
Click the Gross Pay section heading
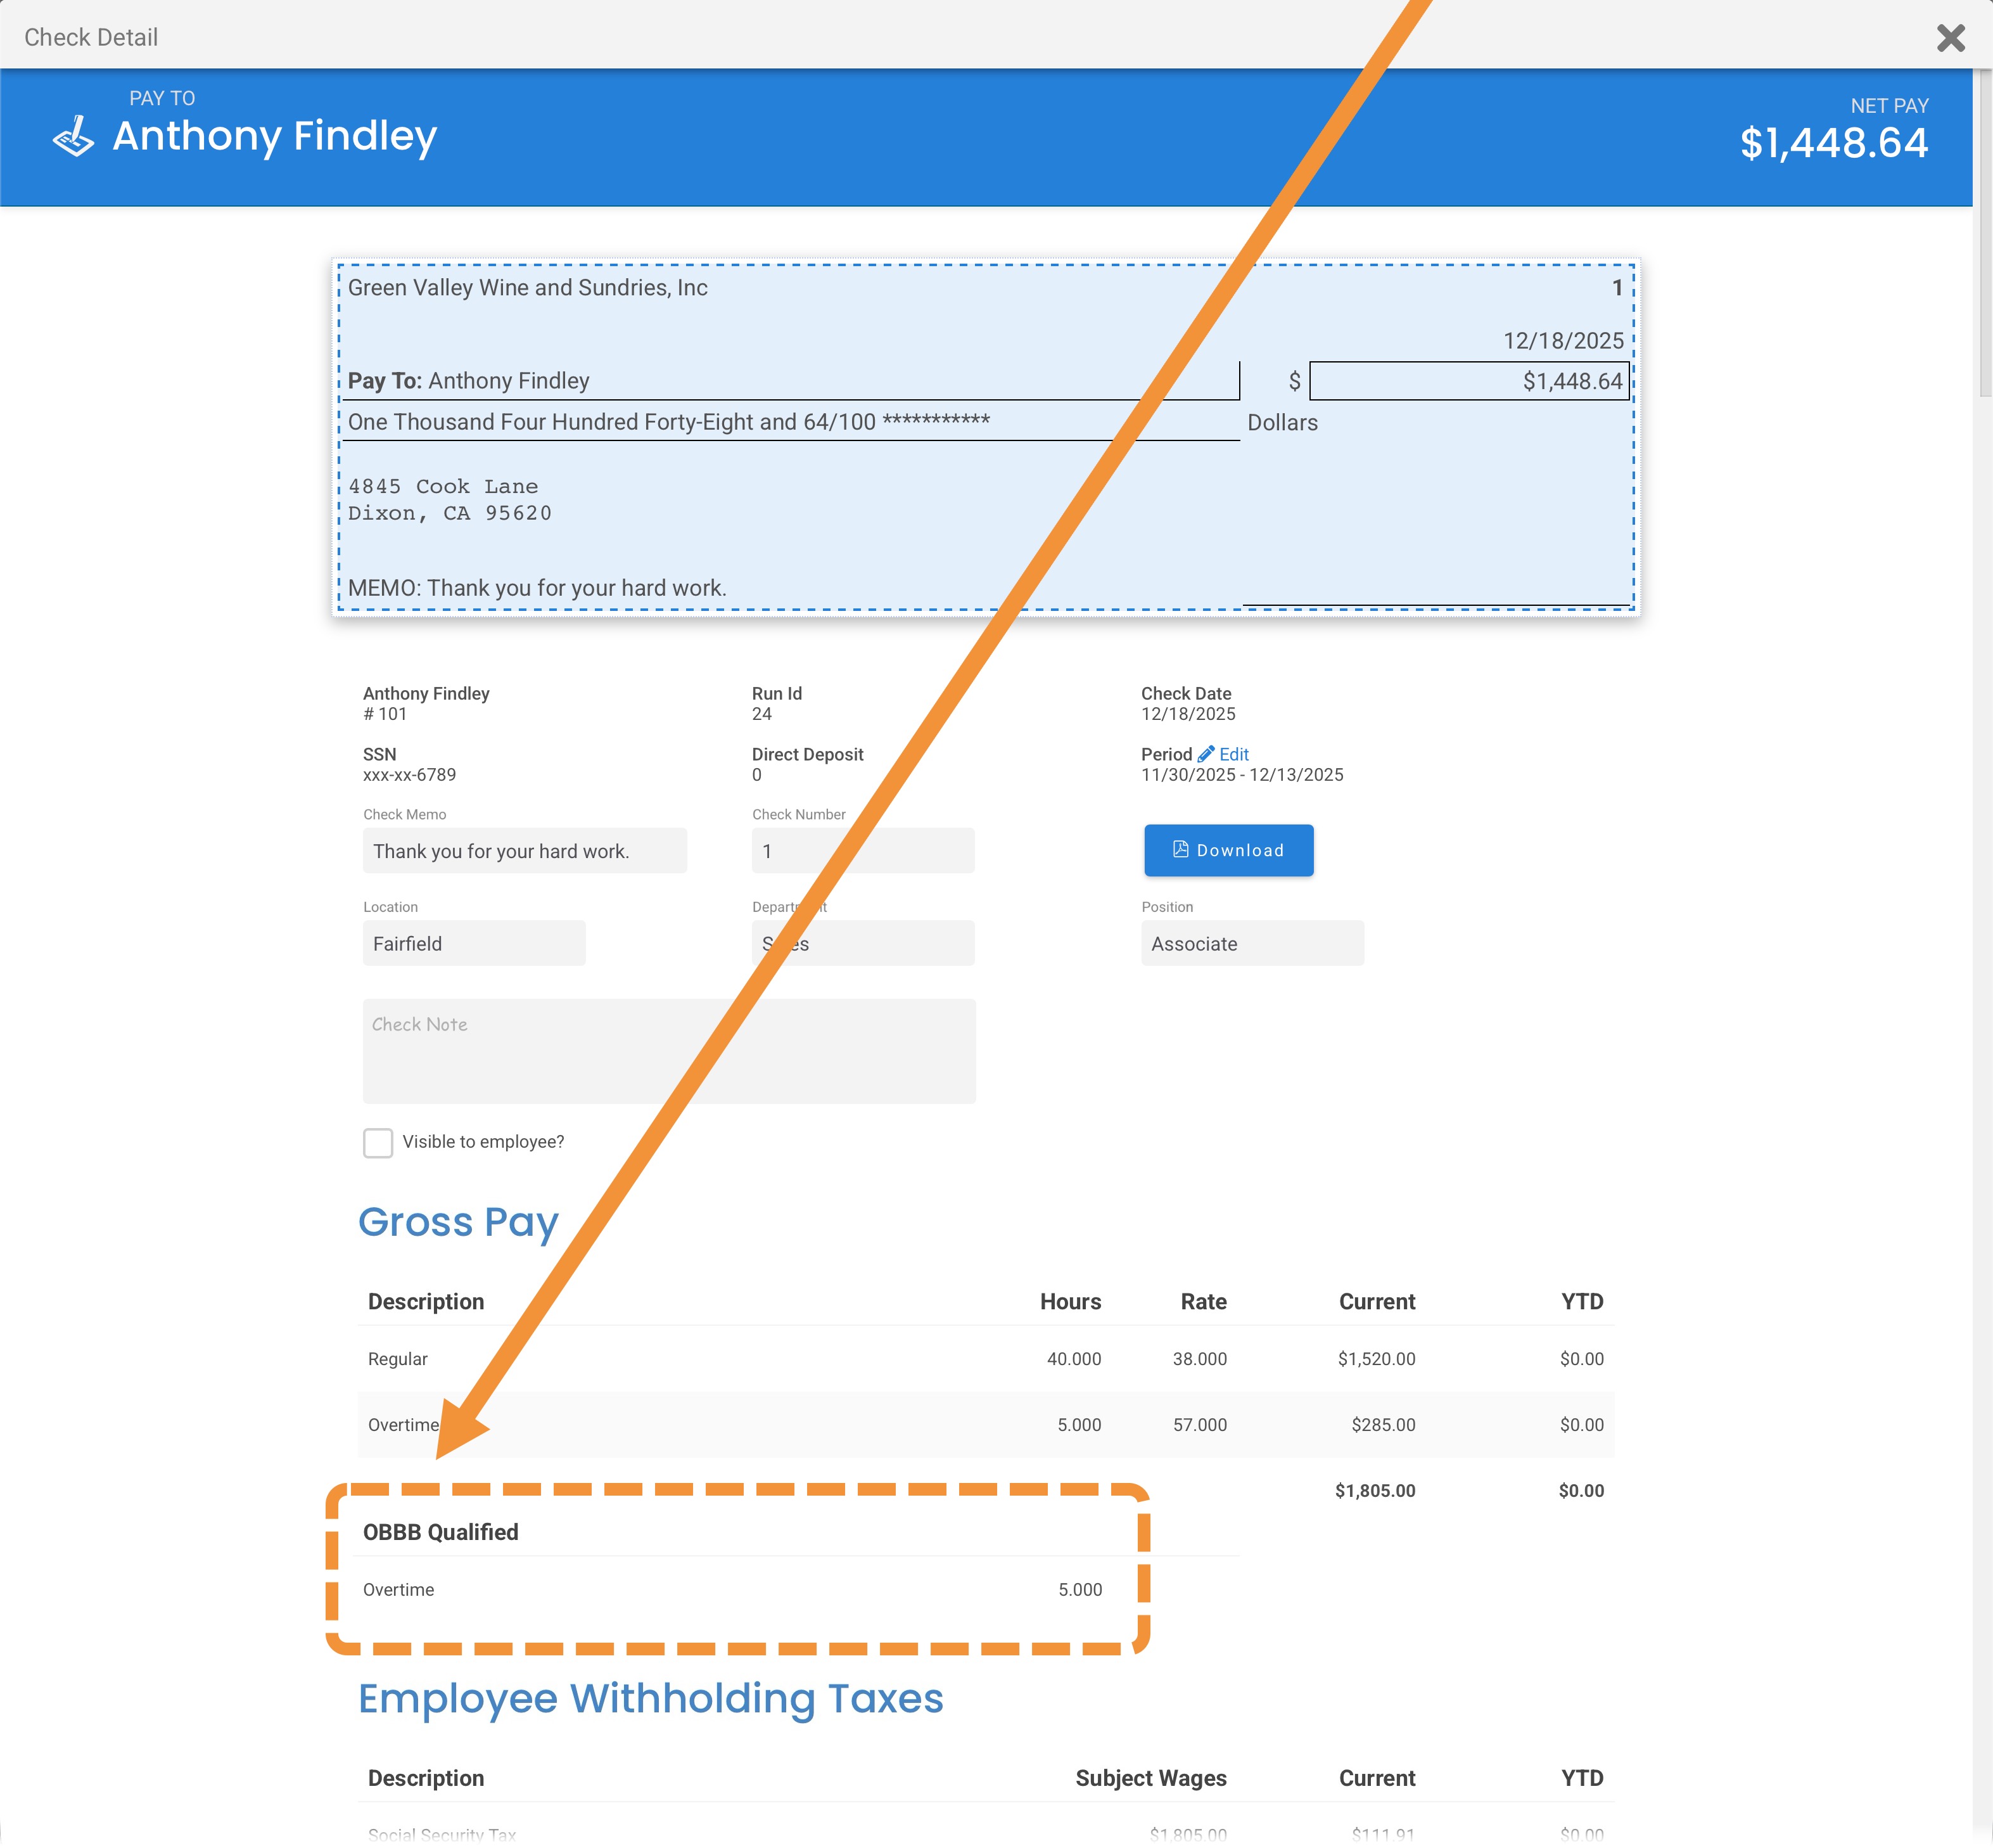point(458,1222)
